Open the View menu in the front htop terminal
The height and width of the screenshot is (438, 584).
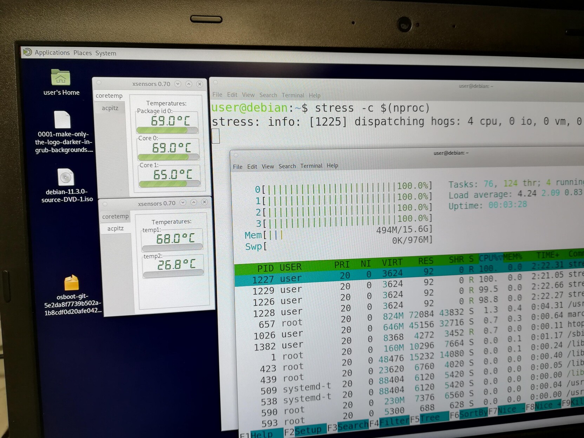coord(268,166)
